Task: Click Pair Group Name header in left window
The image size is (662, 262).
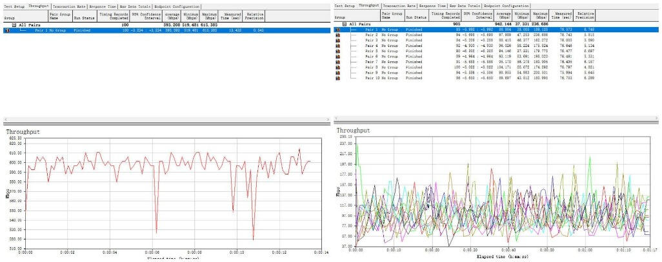Action: [59, 17]
